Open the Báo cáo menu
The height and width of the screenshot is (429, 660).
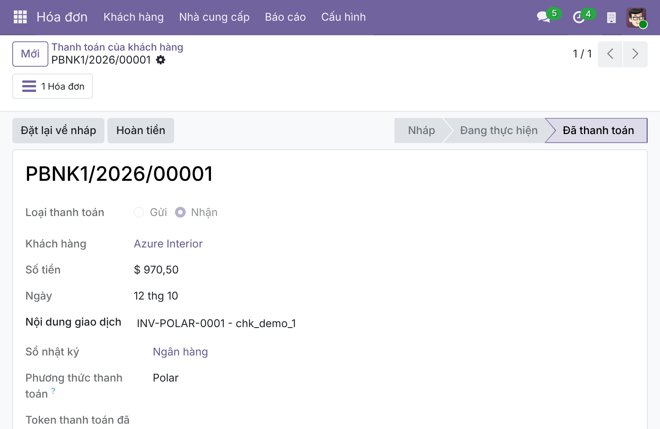point(285,17)
